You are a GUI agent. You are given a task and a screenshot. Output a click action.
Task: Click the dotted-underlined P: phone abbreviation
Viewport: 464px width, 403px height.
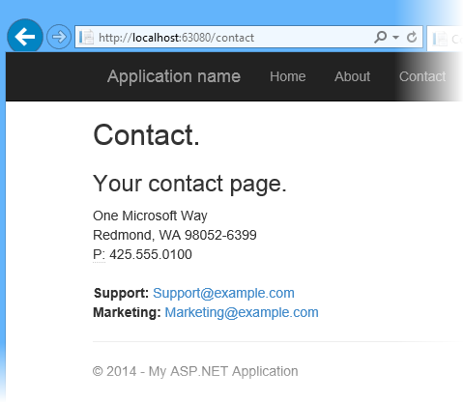coord(99,255)
